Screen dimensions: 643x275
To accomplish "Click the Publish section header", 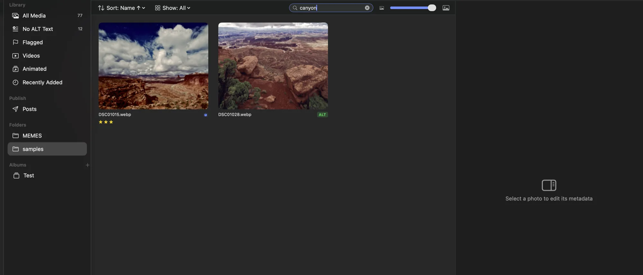I will 18,98.
